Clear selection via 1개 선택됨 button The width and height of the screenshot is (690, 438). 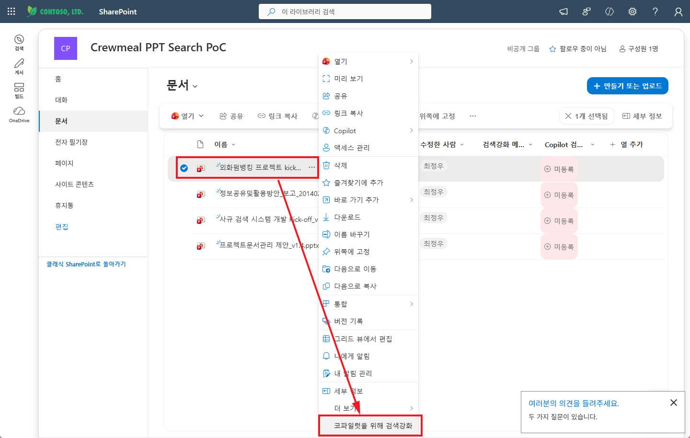pyautogui.click(x=586, y=116)
